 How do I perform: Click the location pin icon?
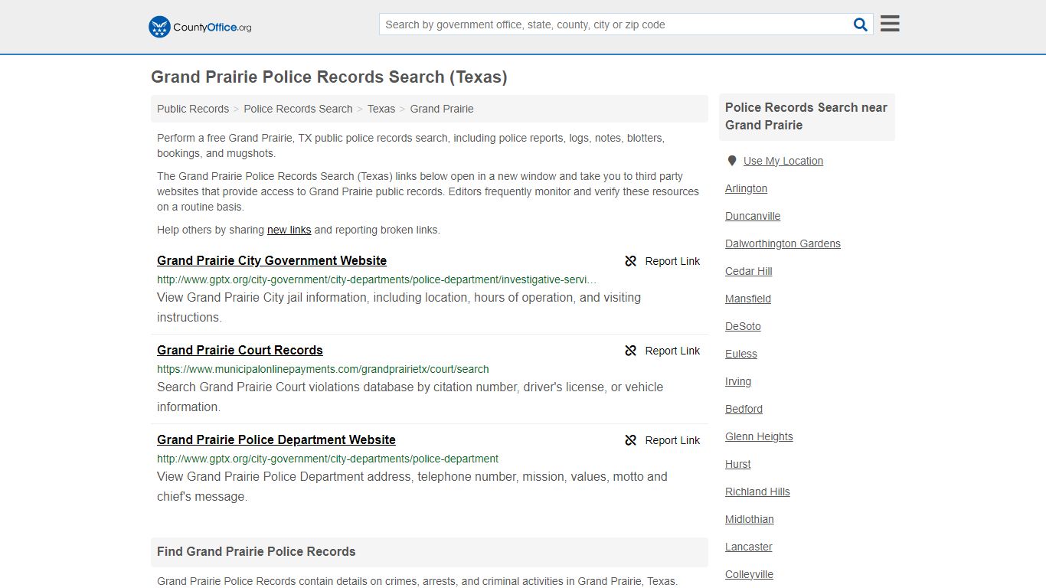pos(732,161)
